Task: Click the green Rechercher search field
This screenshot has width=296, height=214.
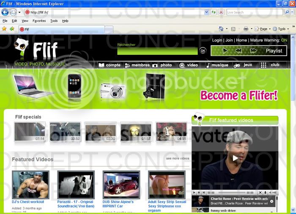Action: tap(157, 51)
